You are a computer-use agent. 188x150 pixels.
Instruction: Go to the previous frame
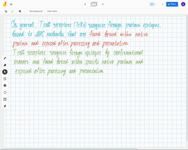pos(85,4)
